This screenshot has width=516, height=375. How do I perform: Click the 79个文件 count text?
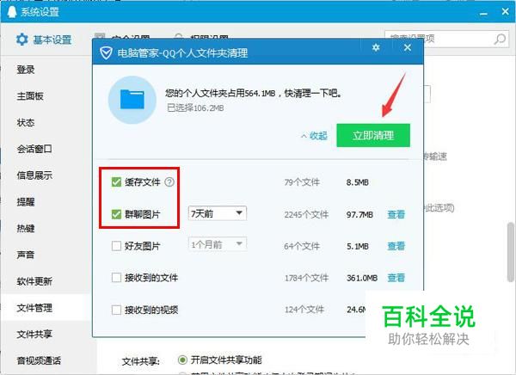[x=302, y=182]
